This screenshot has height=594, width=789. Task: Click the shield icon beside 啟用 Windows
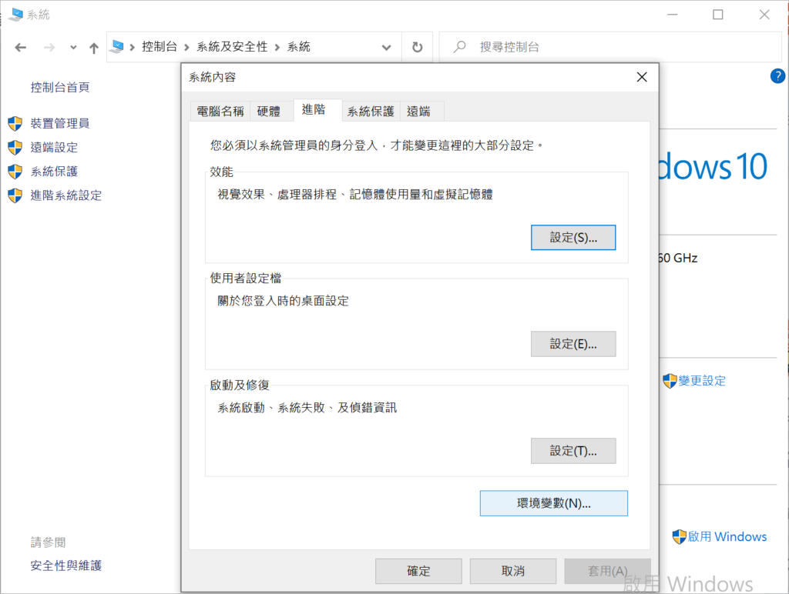pos(680,537)
